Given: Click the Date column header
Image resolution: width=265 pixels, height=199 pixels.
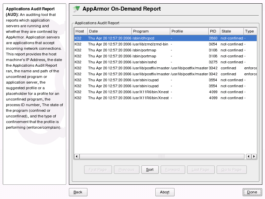Looking at the screenshot, I should point(109,31).
